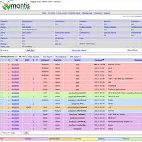Click the icon before the ID in first green row
Viewport: 142px width, 142px height.
coord(9,93)
